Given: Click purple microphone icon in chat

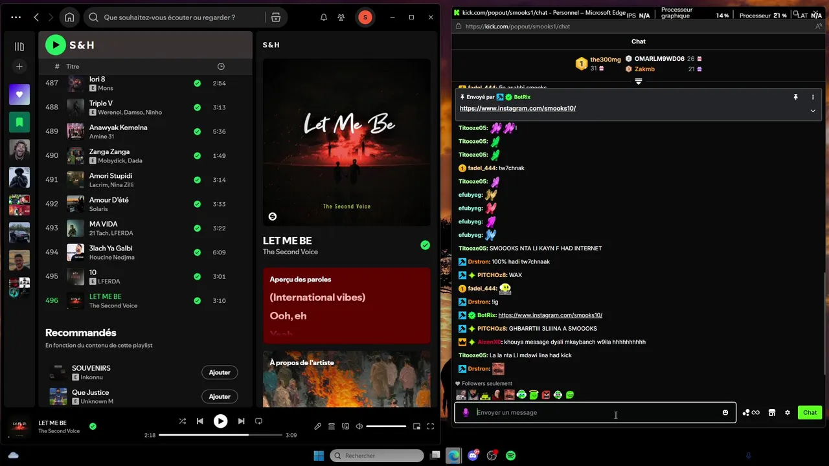Looking at the screenshot, I should click(x=466, y=412).
